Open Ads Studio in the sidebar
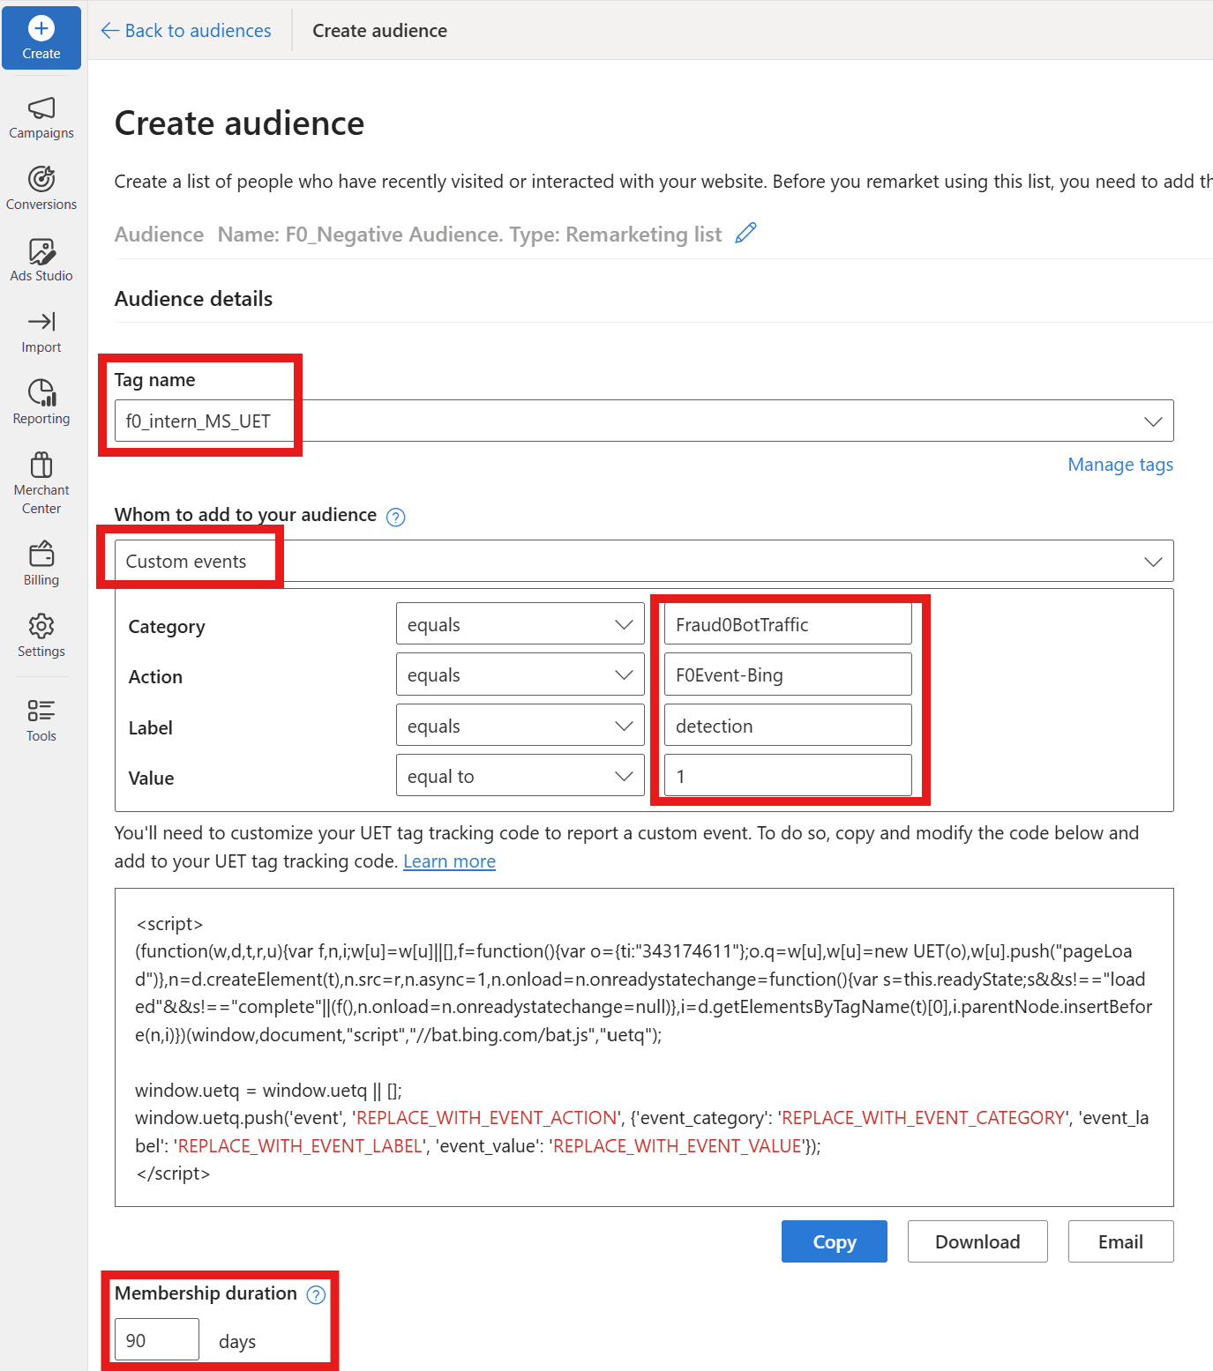1213x1371 pixels. [41, 260]
